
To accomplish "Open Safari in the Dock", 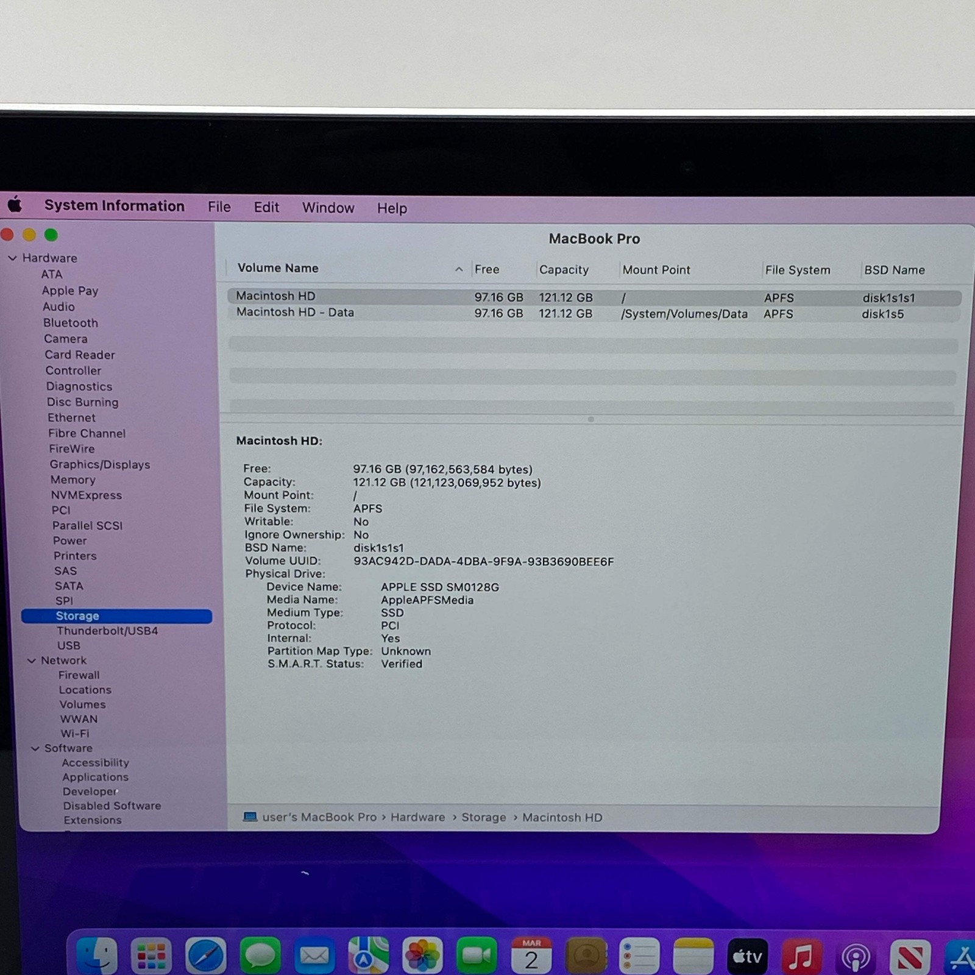I will point(205,955).
